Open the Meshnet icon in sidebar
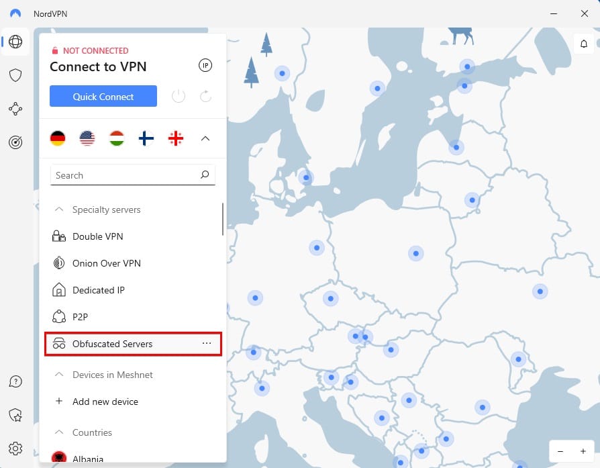600x468 pixels. click(x=15, y=109)
